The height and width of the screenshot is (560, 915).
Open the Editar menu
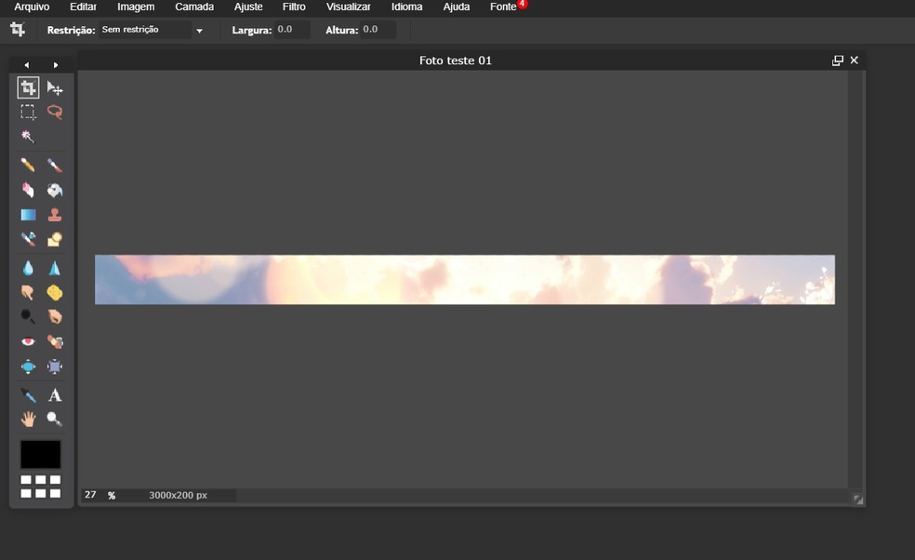[84, 7]
